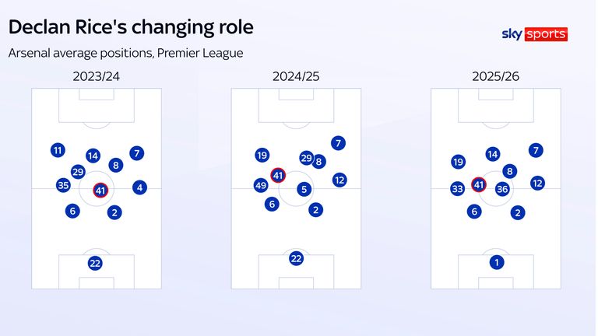Click the Sky Sports logo
Screen dimensions: 598x336
coord(534,34)
